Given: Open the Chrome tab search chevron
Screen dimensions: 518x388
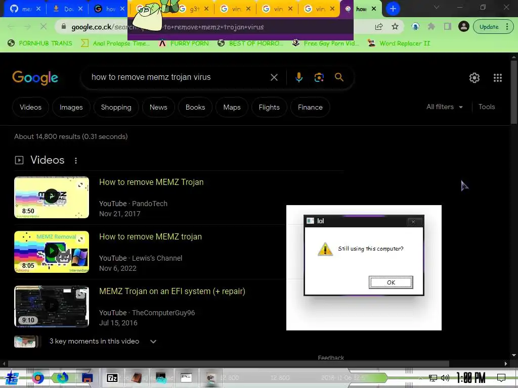Looking at the screenshot, I should pyautogui.click(x=437, y=7).
